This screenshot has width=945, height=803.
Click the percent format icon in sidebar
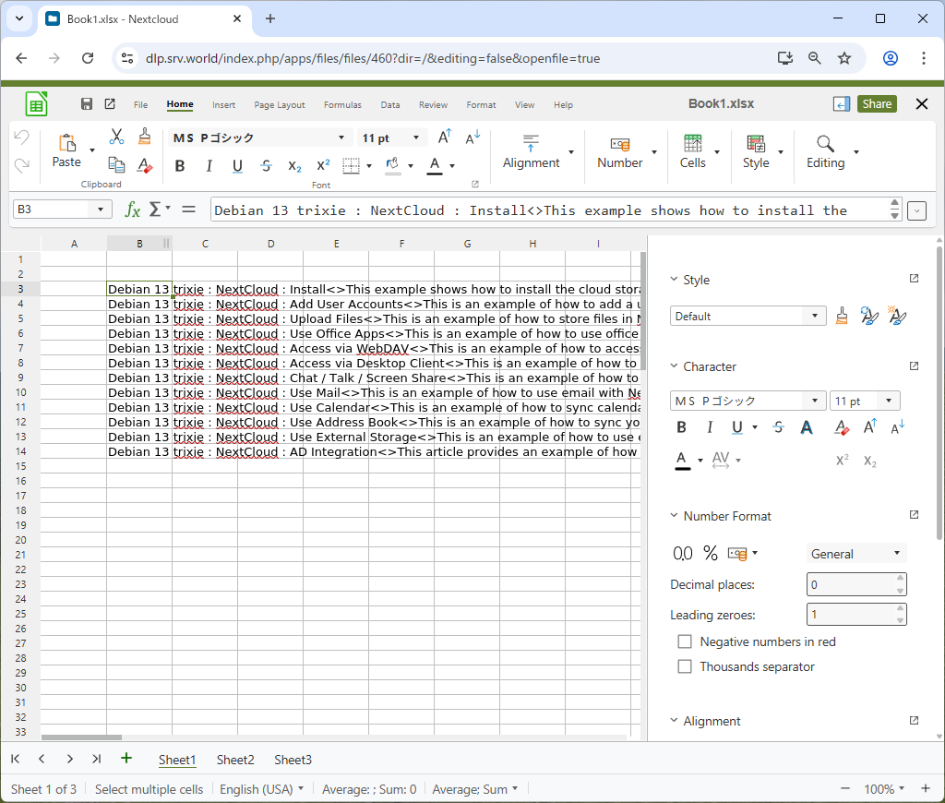[711, 554]
